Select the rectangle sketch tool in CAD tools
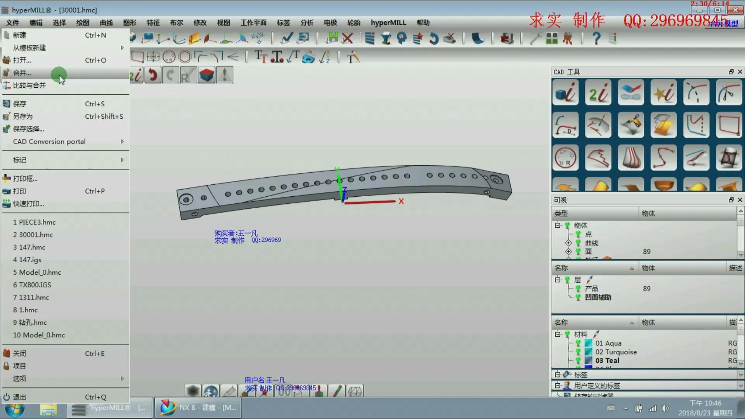 coord(729,125)
